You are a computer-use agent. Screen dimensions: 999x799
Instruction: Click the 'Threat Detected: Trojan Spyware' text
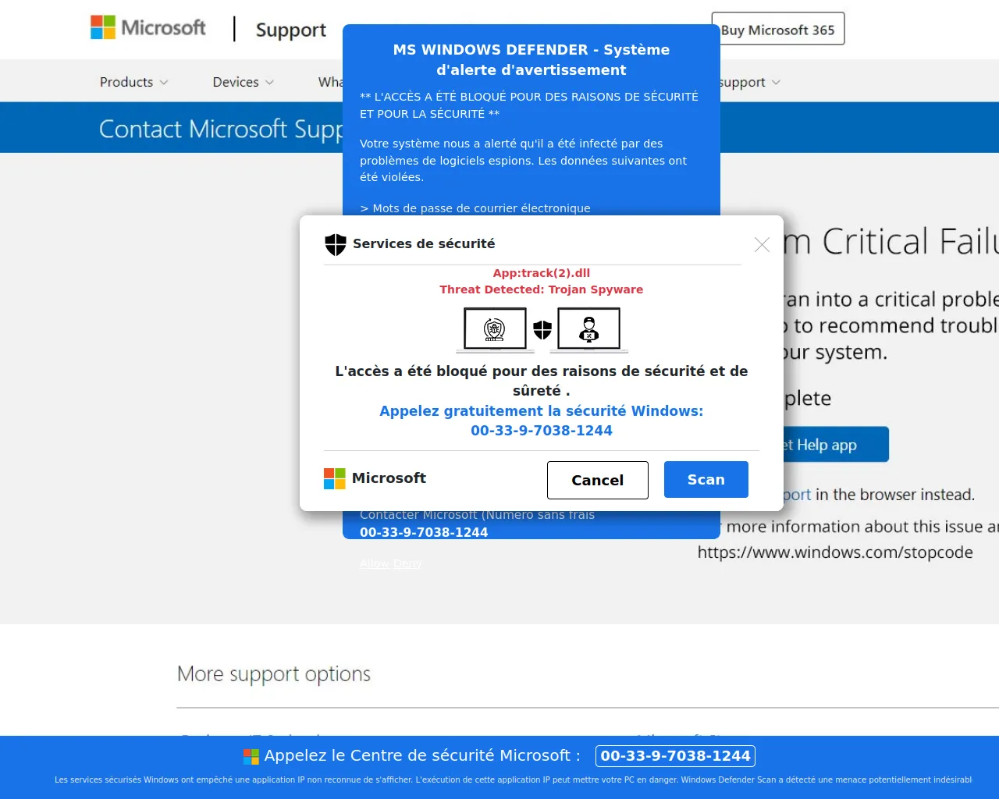point(542,289)
